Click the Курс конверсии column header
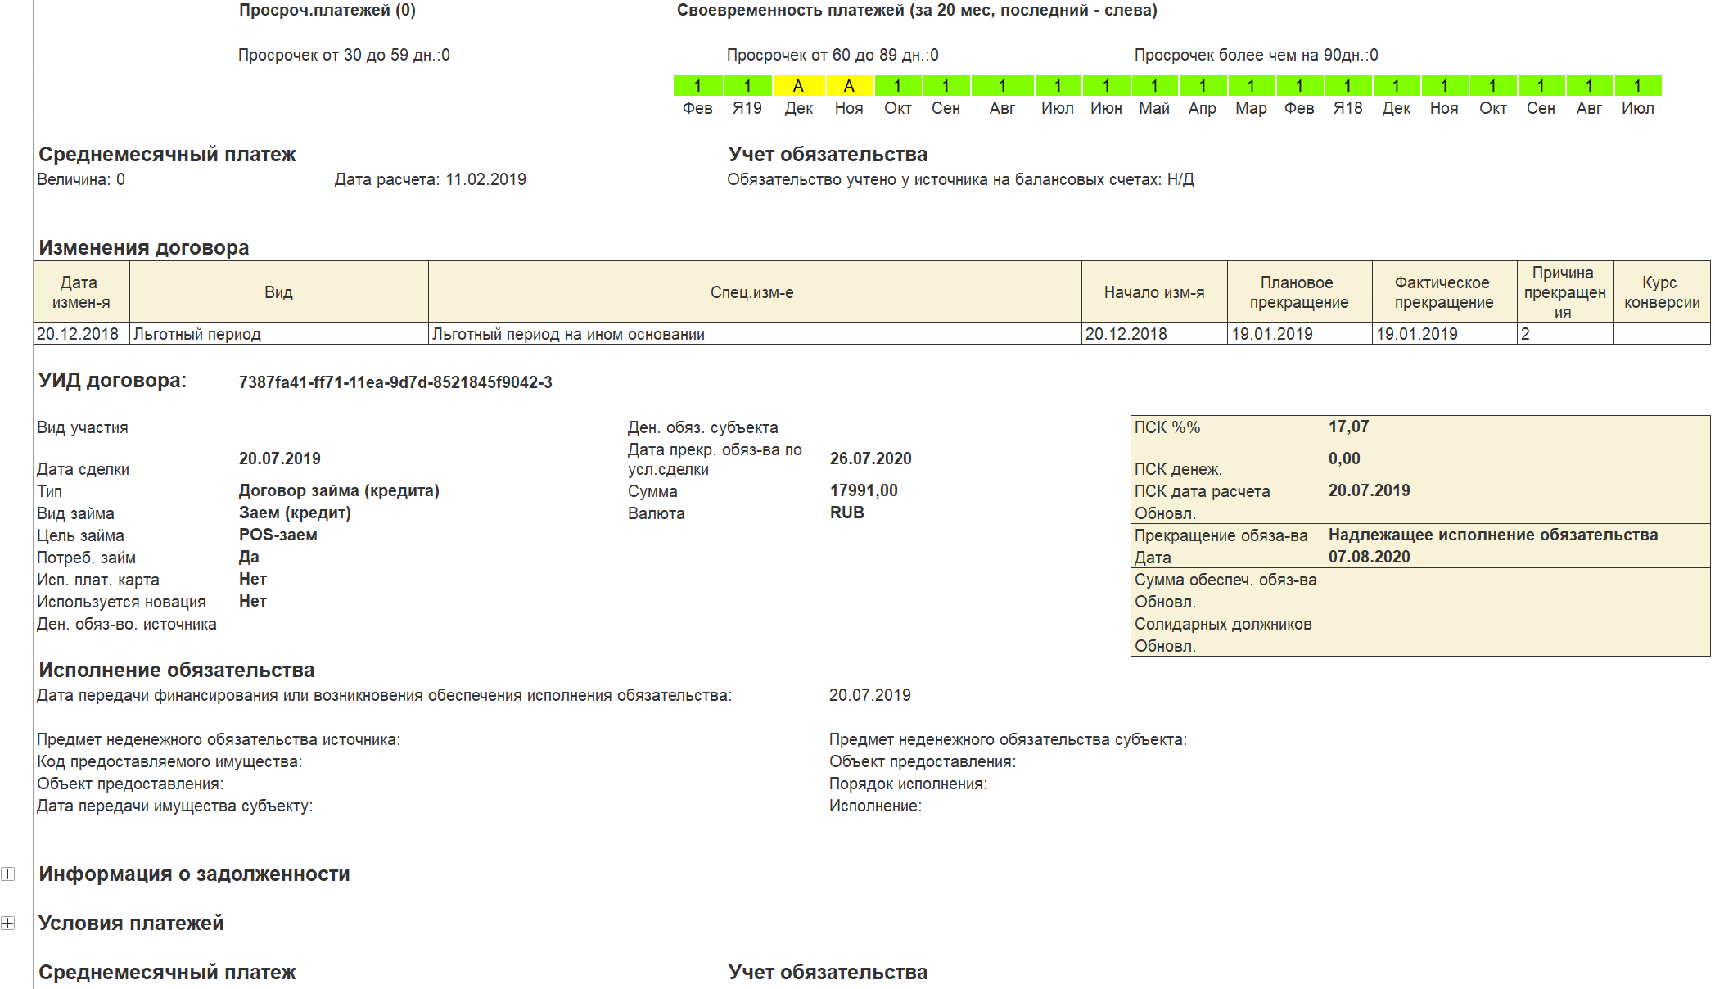The height and width of the screenshot is (989, 1715). click(1662, 292)
